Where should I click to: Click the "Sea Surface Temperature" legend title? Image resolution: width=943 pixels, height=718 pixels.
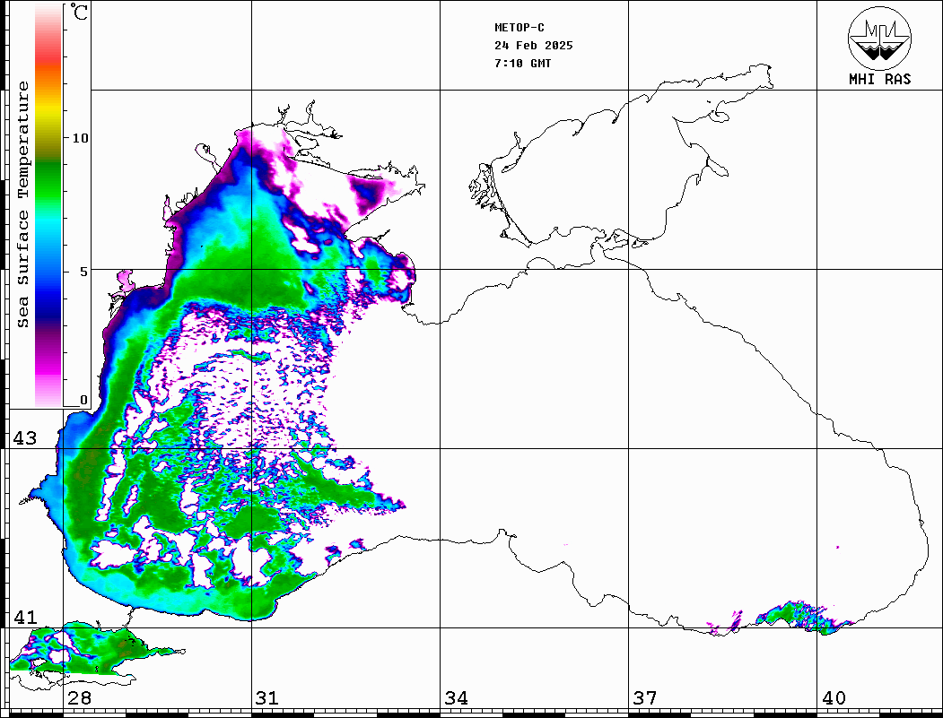[x=22, y=204]
